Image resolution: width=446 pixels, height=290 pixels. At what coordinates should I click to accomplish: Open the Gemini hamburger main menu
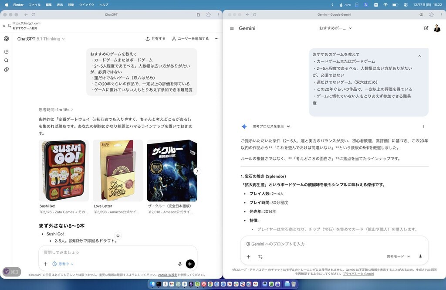coord(232,28)
